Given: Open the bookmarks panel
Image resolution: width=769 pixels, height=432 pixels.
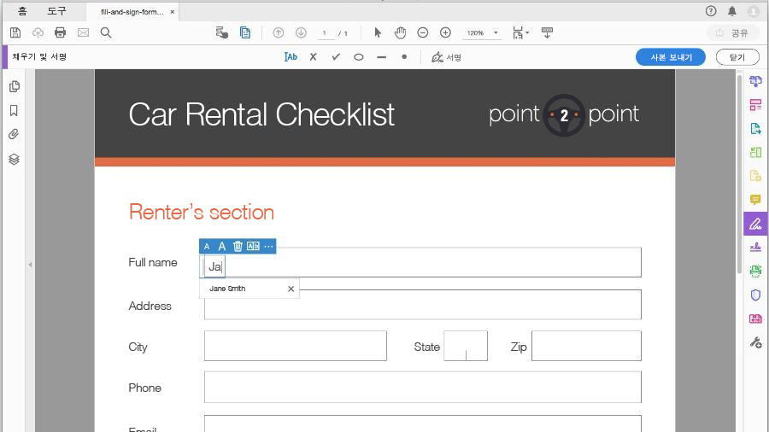Looking at the screenshot, I should click(14, 111).
